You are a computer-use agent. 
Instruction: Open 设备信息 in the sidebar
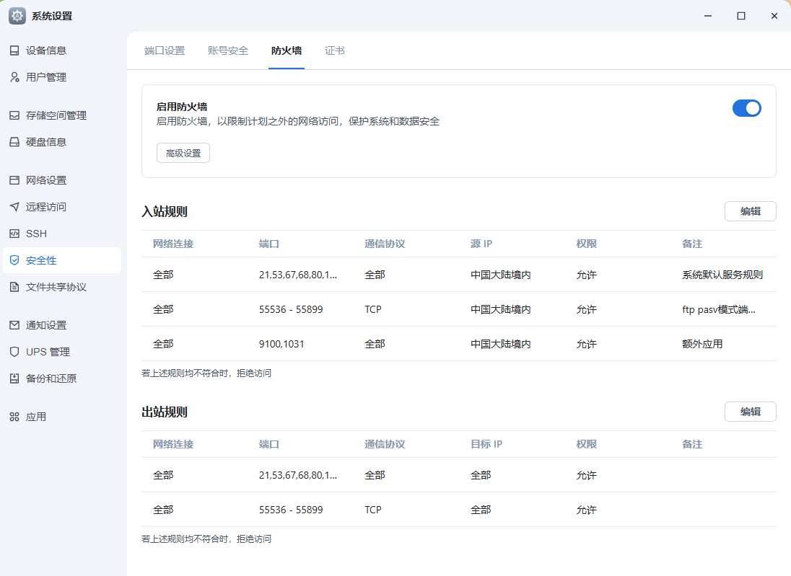pos(62,50)
